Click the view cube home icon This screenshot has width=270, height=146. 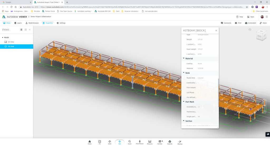click(250, 29)
